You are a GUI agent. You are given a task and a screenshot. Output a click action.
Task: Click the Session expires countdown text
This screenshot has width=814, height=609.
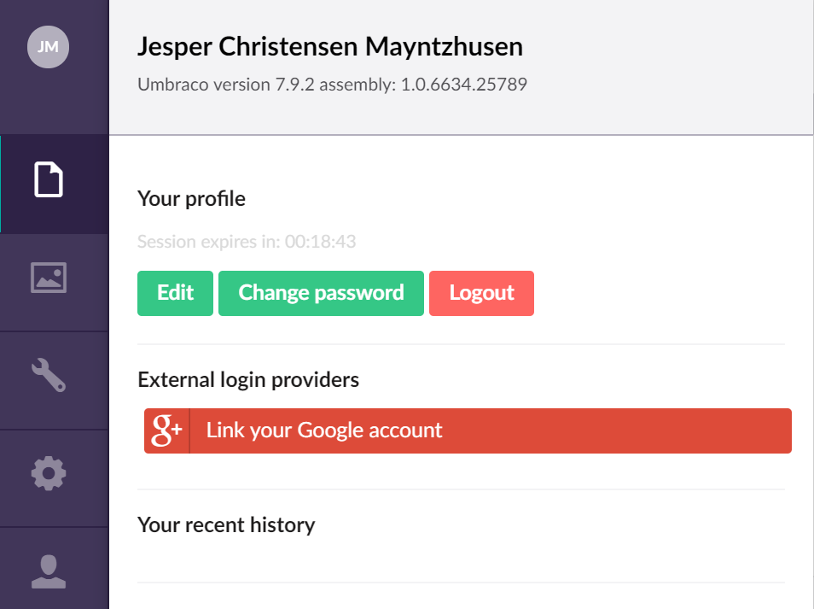247,242
